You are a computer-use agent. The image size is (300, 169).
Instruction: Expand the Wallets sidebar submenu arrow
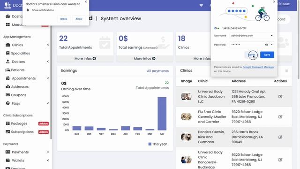48,160
